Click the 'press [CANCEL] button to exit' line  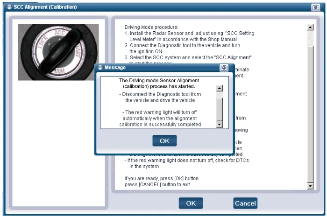coord(157,185)
